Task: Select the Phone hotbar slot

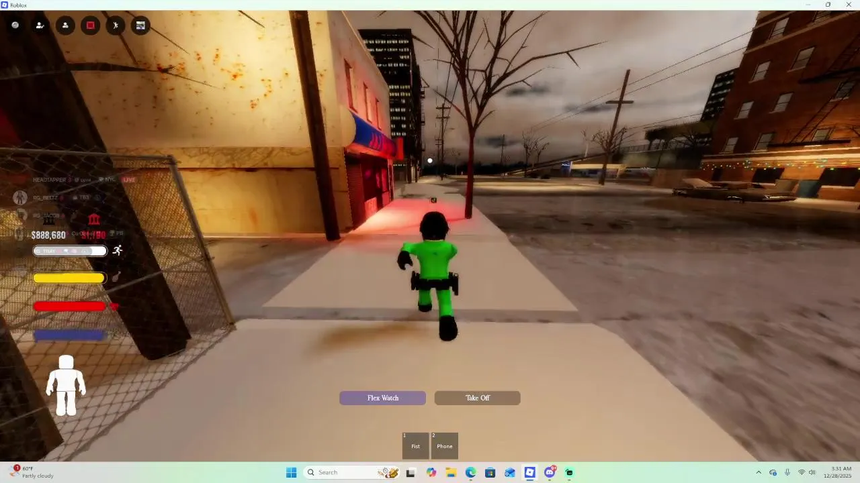Action: pos(445,445)
